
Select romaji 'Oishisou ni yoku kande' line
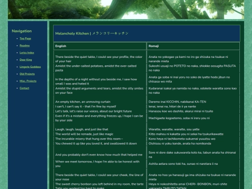[180, 144]
